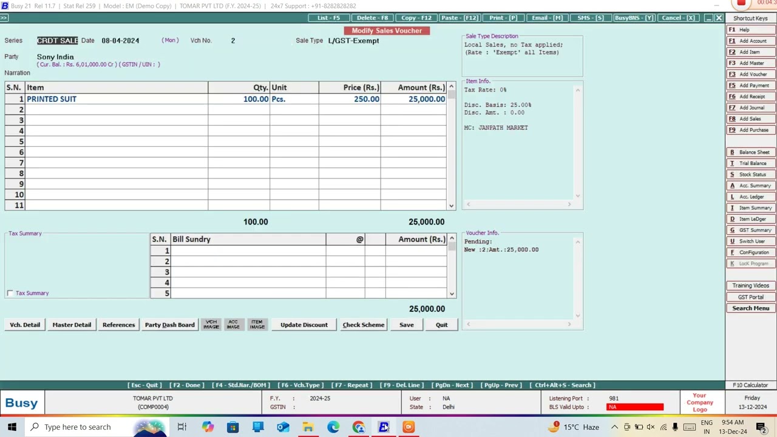Open File Explorer from the taskbar
Screen dimensions: 777x437
point(308,427)
